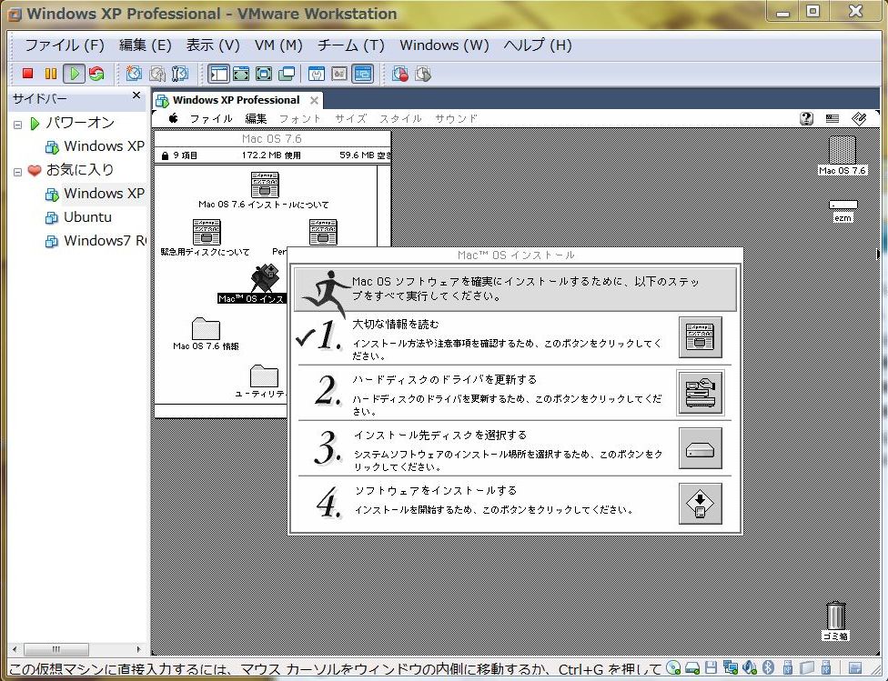Click the keyboard flag menu icon

[832, 118]
